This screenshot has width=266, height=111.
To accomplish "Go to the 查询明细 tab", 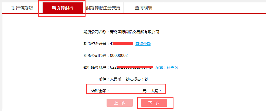I will [144, 8].
